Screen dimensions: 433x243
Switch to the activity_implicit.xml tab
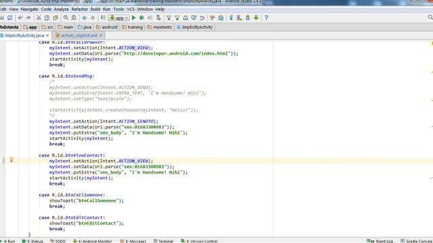[79, 36]
